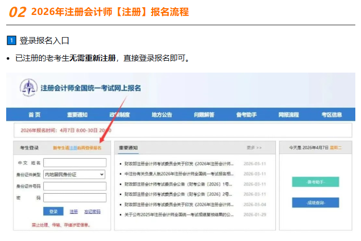This screenshot has height=241, width=361.
Task: Open the 2026-03-04 dated notice
Action: (177, 203)
